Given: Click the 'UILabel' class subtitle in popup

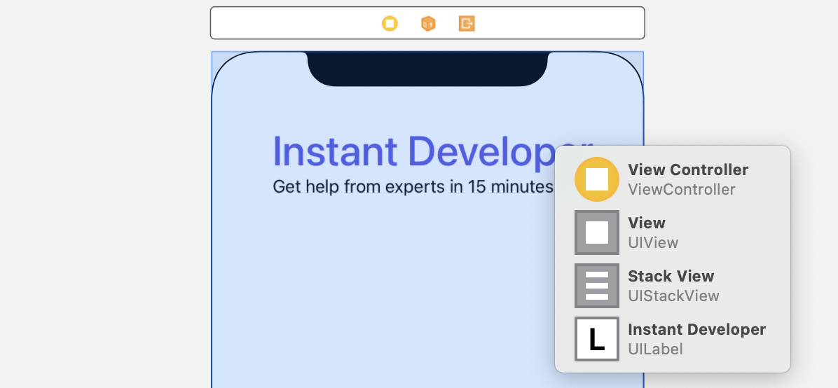Looking at the screenshot, I should (655, 349).
